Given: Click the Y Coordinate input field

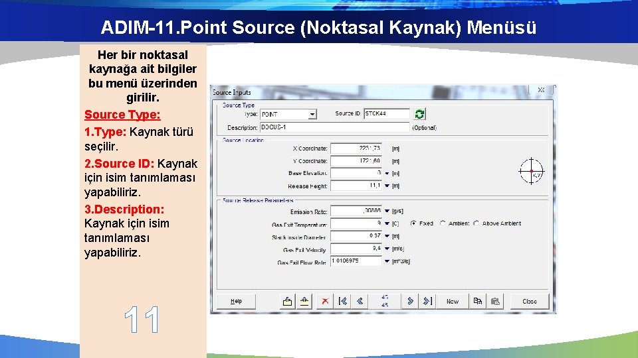Looking at the screenshot, I should (356, 161).
